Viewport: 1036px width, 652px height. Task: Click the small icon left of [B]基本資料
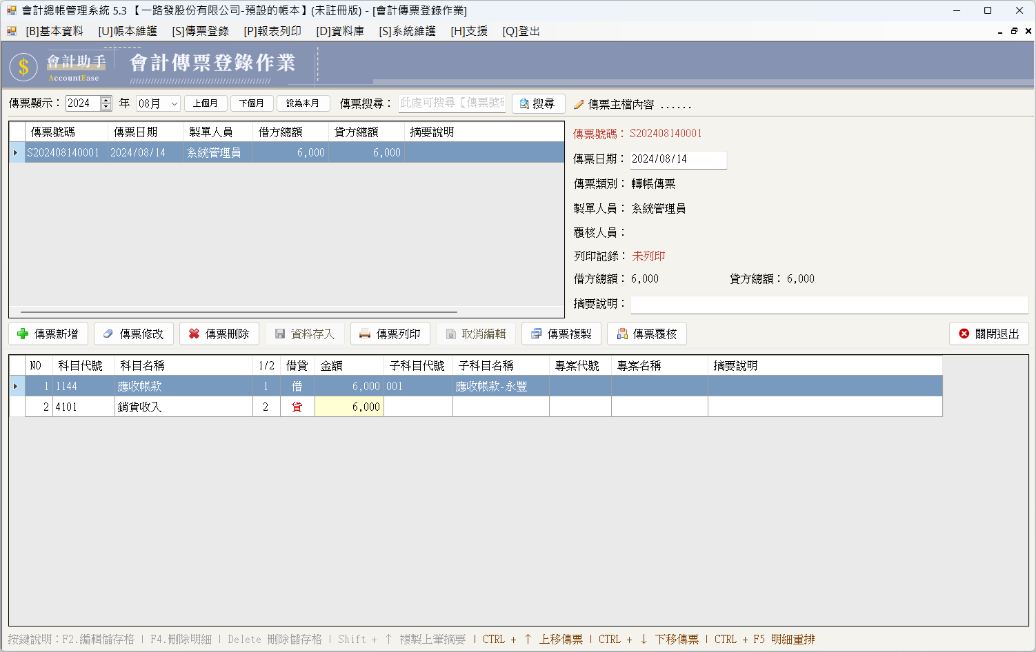coord(12,31)
